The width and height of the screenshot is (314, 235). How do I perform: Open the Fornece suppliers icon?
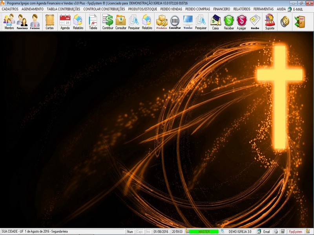click(35, 22)
